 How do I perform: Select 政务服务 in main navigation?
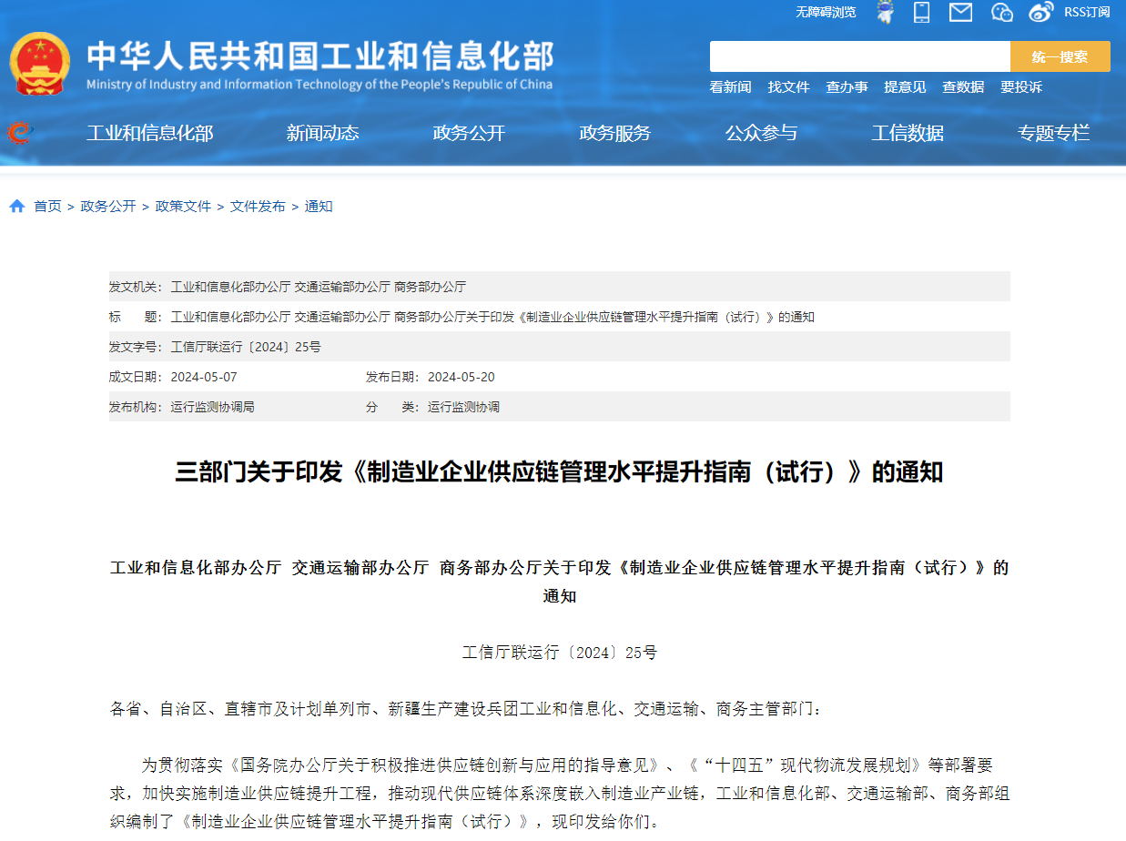coord(615,133)
